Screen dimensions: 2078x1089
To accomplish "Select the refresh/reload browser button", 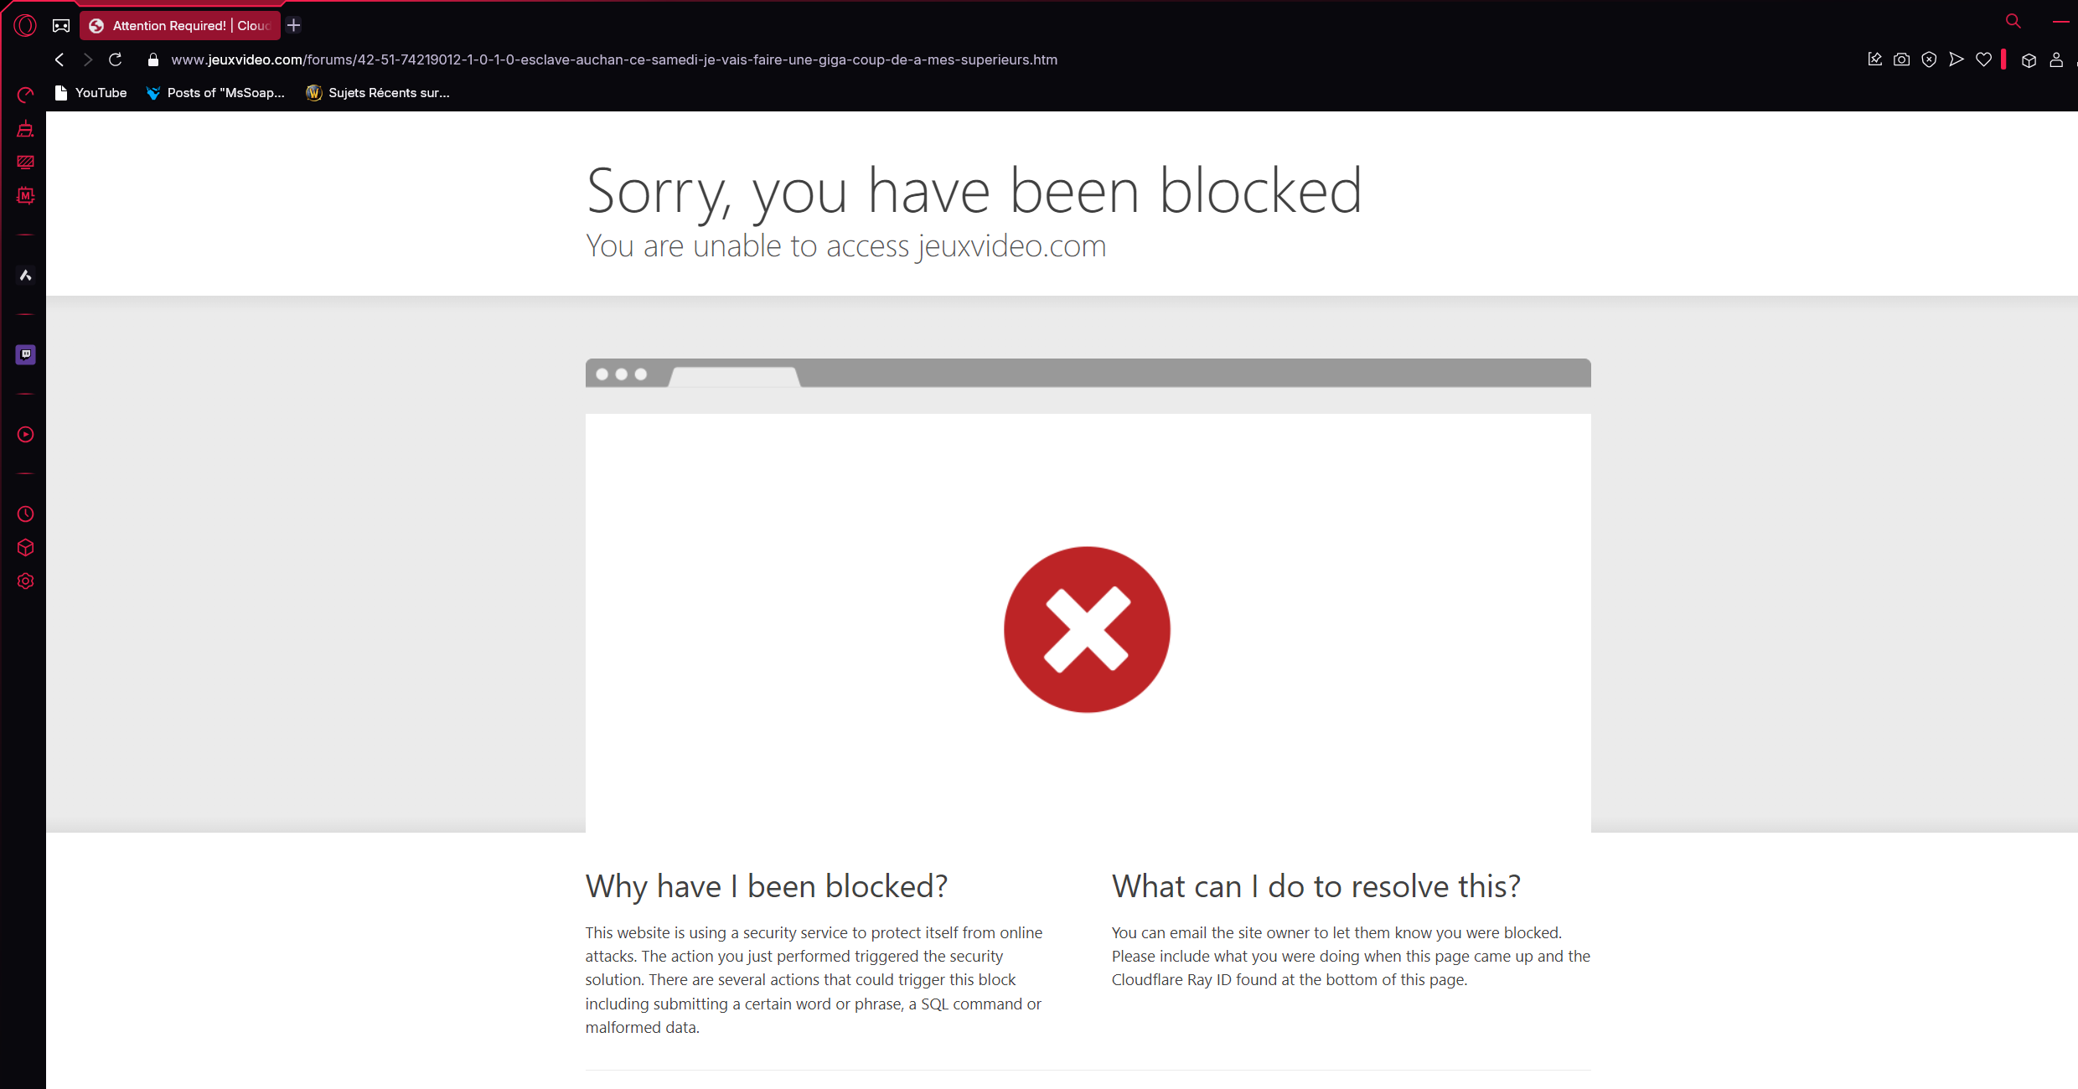I will 116,59.
